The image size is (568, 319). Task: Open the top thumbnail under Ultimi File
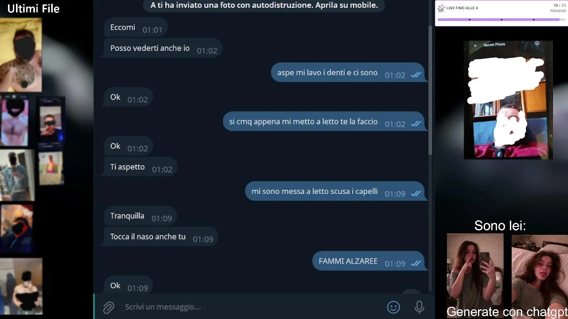(21, 55)
